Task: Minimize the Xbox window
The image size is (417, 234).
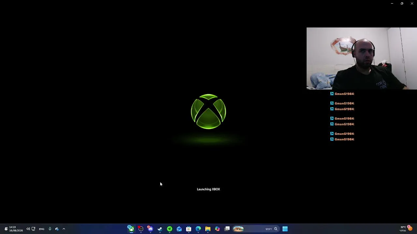Action: point(392,4)
